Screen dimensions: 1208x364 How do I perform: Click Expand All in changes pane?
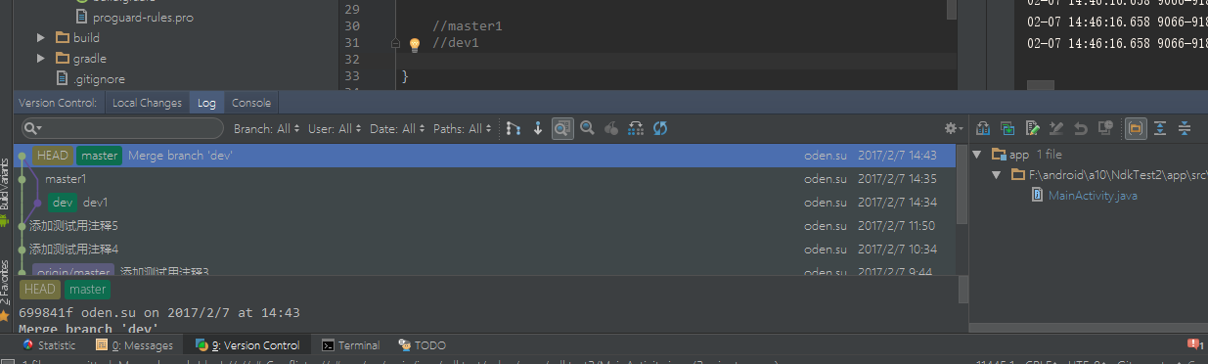pos(1160,128)
